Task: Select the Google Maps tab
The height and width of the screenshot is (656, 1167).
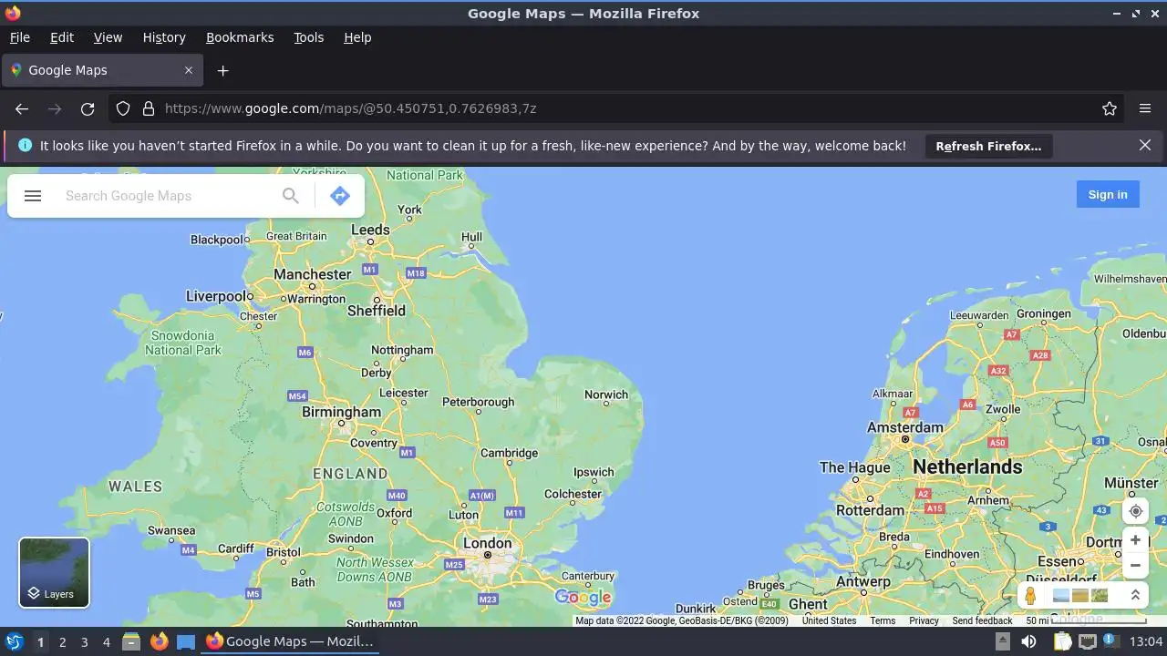Action: coord(102,70)
